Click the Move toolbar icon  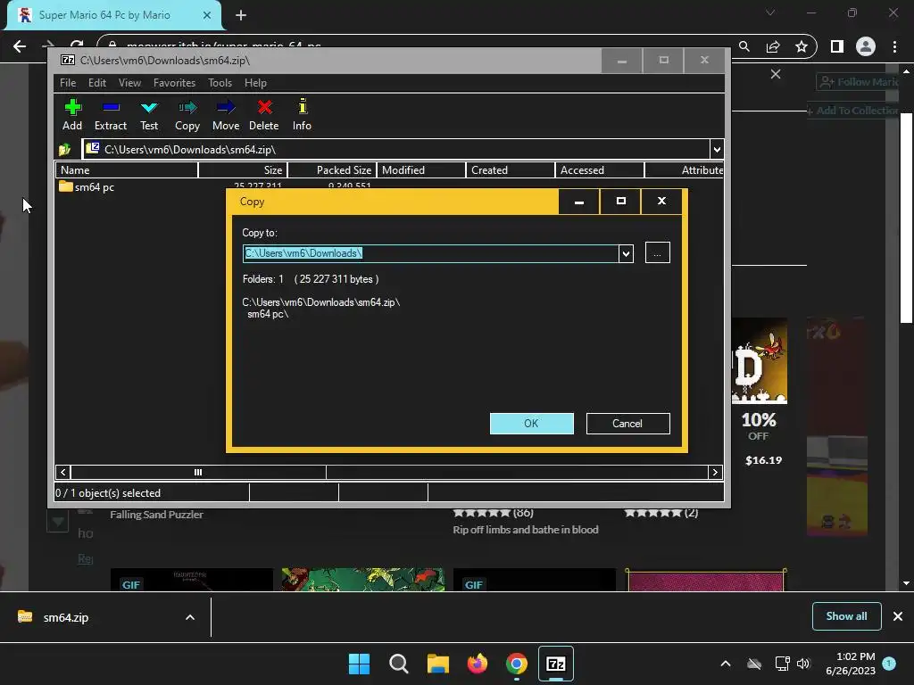pyautogui.click(x=226, y=115)
